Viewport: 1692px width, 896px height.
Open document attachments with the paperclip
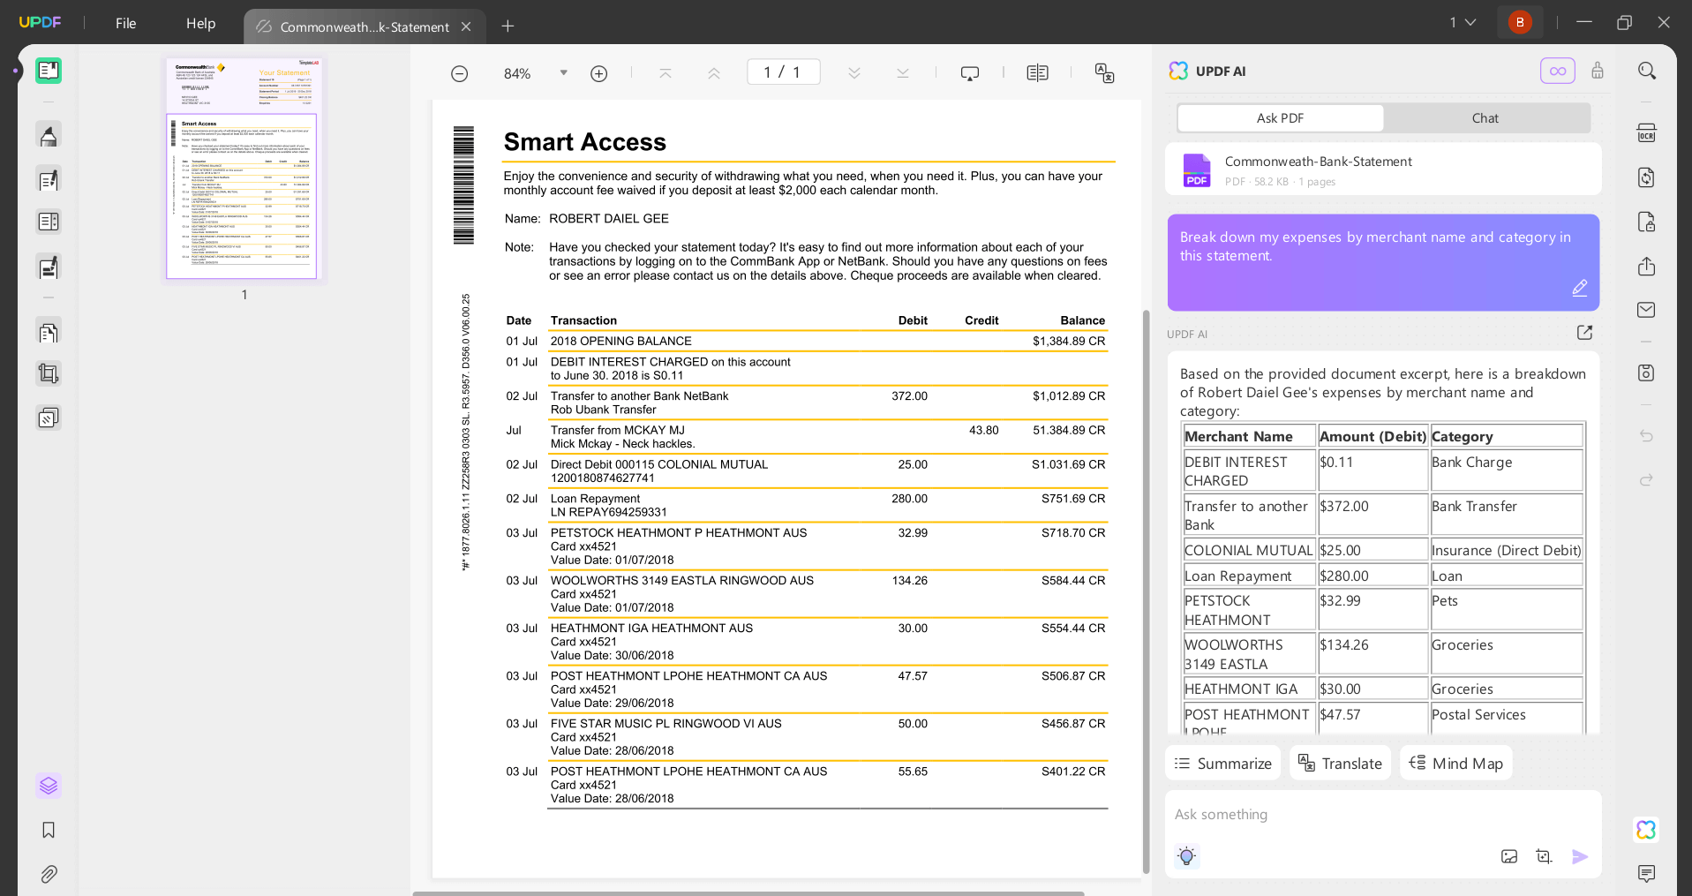(49, 874)
